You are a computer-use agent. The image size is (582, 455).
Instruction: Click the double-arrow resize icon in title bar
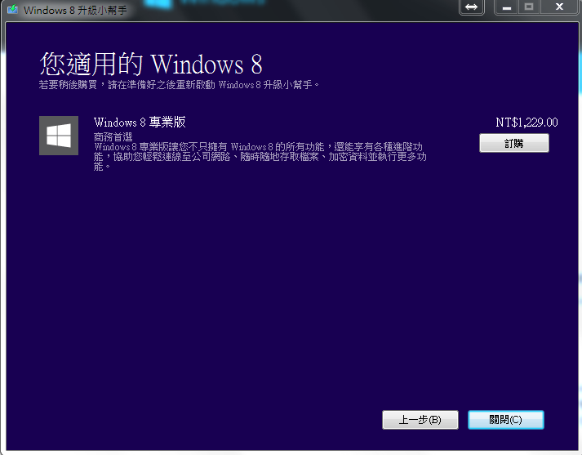point(471,7)
